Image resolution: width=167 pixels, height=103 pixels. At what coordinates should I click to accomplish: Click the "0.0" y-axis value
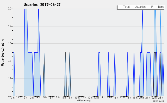(x=9, y=96)
